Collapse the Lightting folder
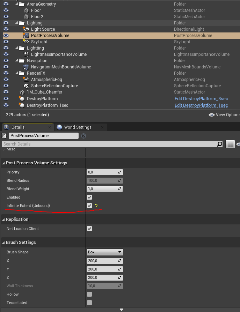Viewport: 240px width, 312px height. point(17,48)
